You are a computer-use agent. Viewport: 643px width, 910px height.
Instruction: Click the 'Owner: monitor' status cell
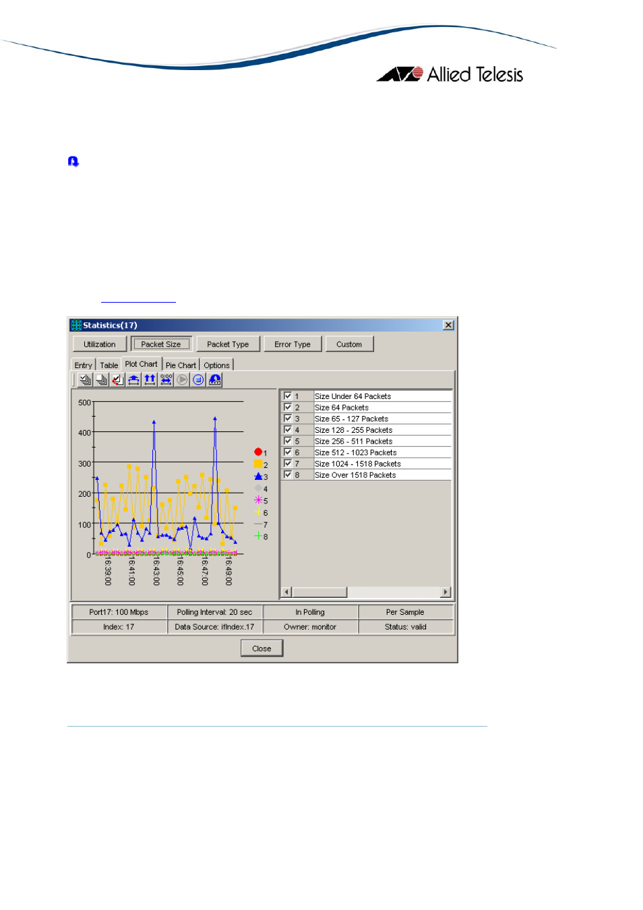pyautogui.click(x=310, y=627)
